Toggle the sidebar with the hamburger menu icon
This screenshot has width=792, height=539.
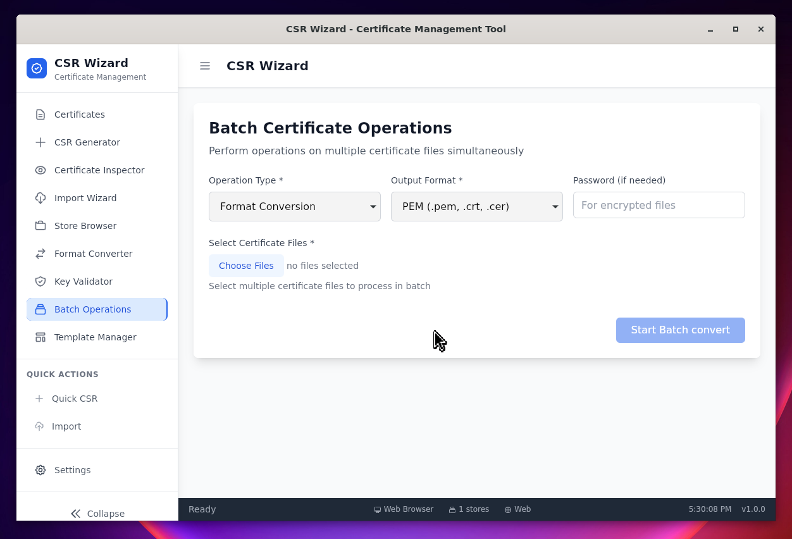(205, 66)
